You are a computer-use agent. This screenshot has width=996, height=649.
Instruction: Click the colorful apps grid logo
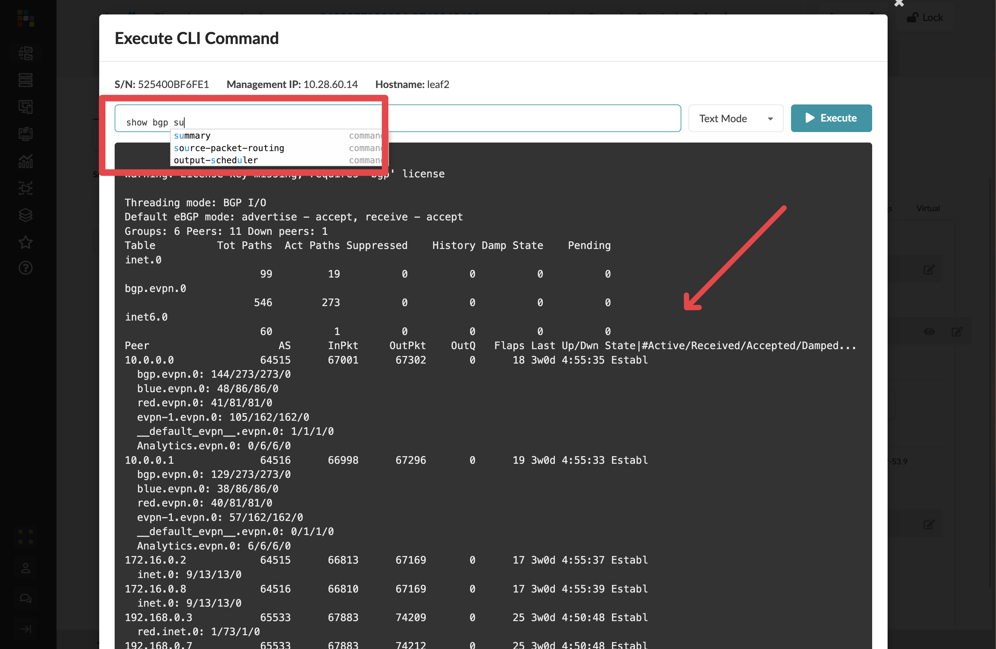point(25,18)
